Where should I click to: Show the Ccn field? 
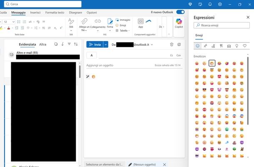click(x=179, y=55)
